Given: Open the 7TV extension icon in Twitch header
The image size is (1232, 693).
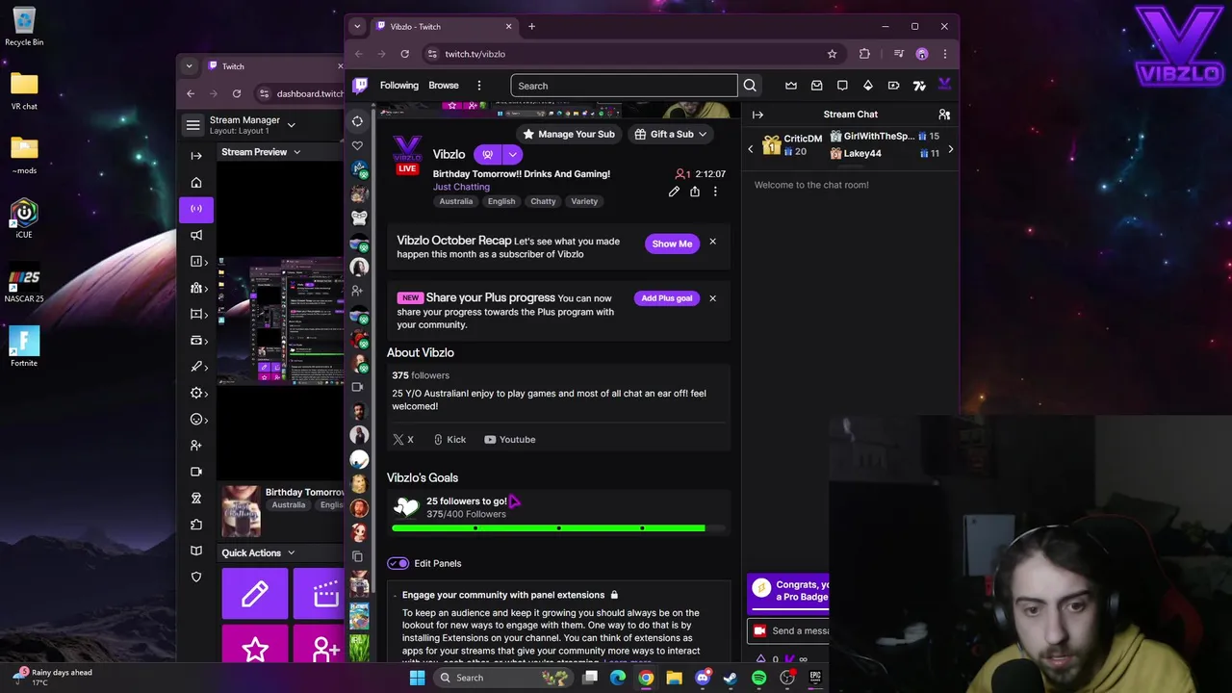Looking at the screenshot, I should [919, 86].
